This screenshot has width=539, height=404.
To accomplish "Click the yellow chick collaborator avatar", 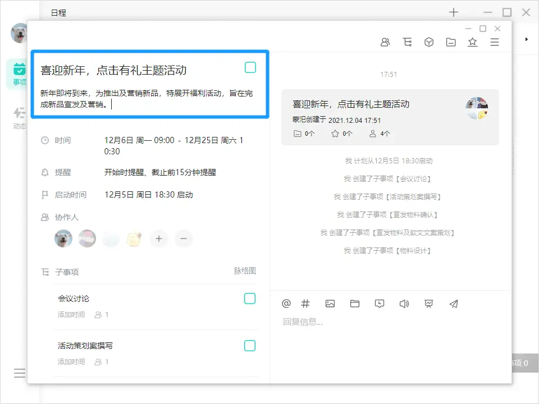I will (x=134, y=238).
